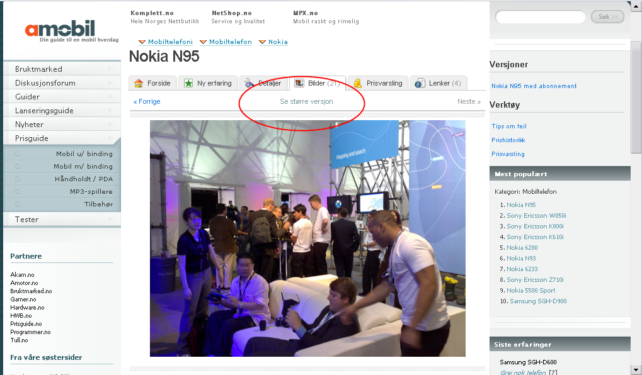Click into the search input field
642x375 pixels.
pyautogui.click(x=540, y=17)
